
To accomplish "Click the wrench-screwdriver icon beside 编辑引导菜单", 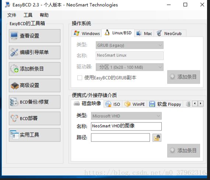I will [14, 52].
